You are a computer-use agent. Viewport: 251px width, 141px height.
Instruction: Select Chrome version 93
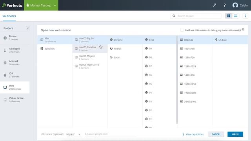tap(159, 101)
